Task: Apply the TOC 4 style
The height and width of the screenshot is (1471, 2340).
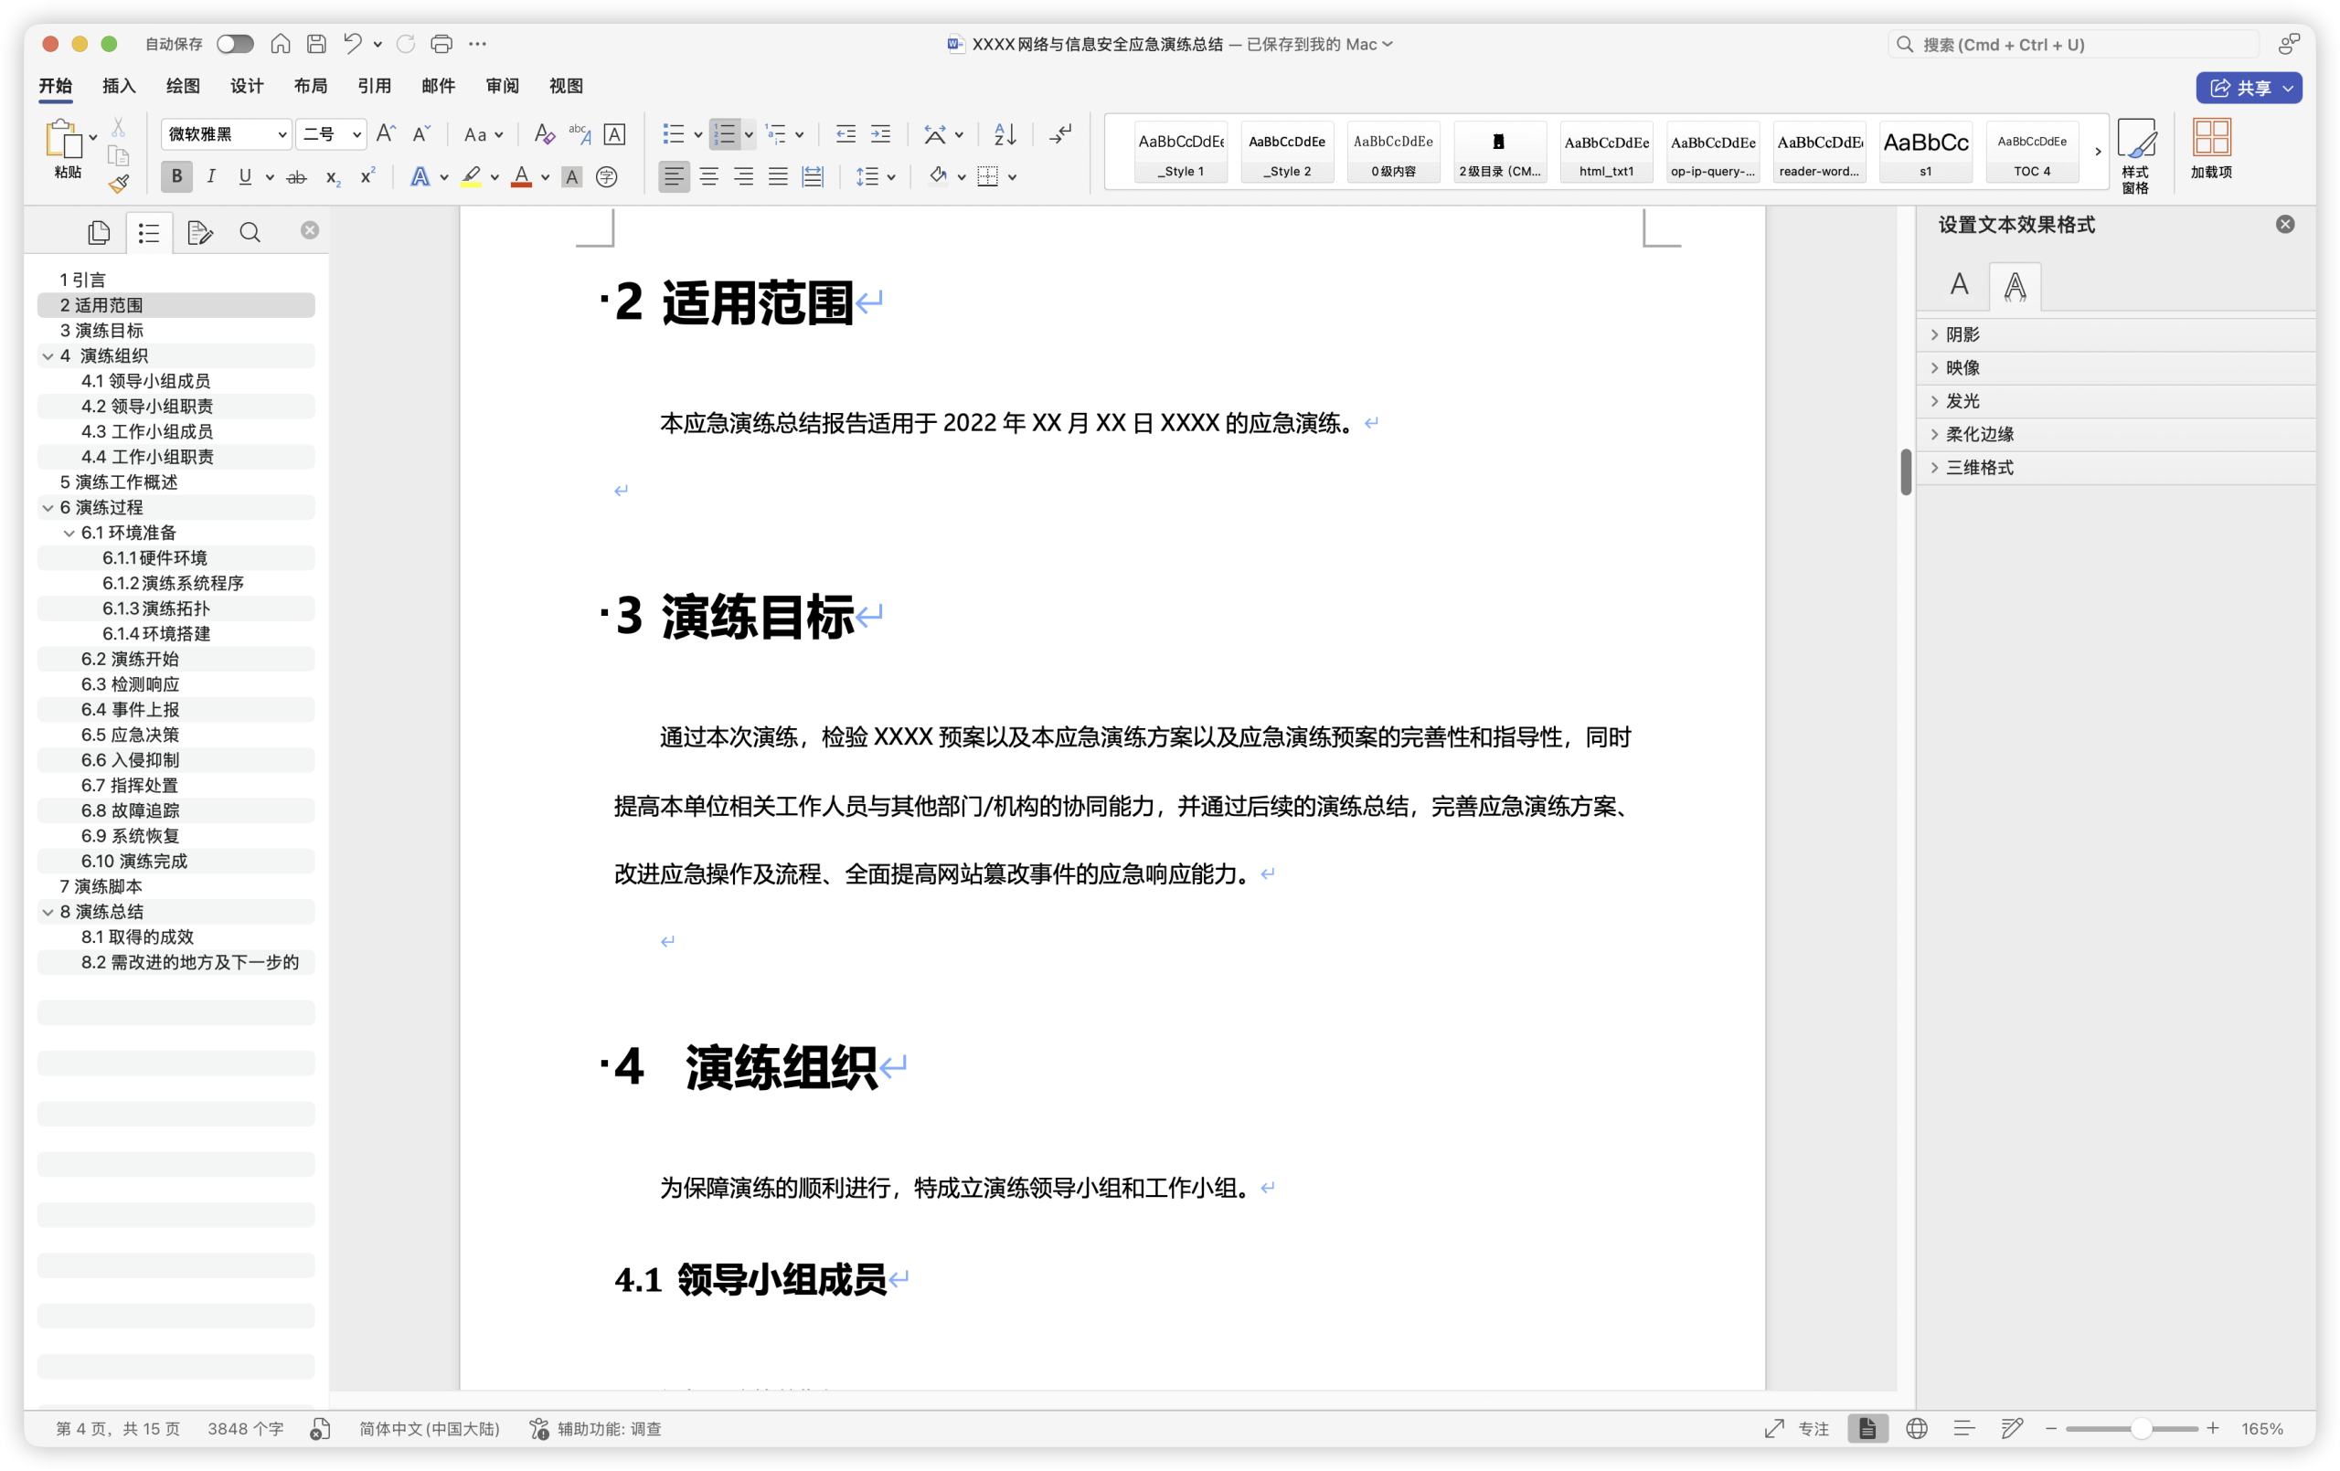Action: coord(2032,152)
